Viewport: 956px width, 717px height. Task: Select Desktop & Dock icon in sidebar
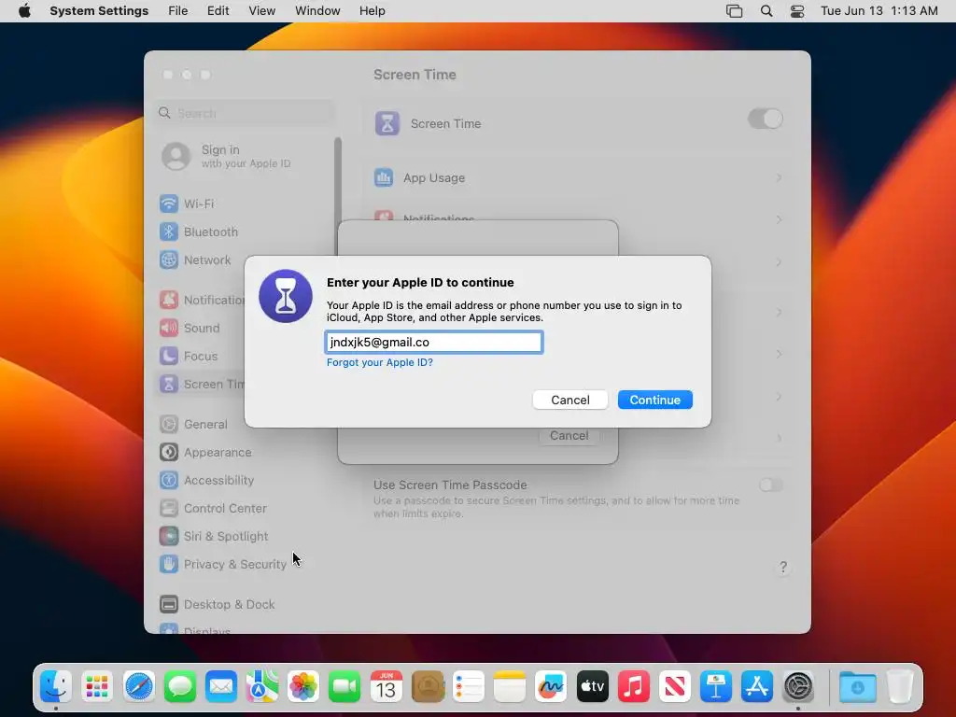169,605
